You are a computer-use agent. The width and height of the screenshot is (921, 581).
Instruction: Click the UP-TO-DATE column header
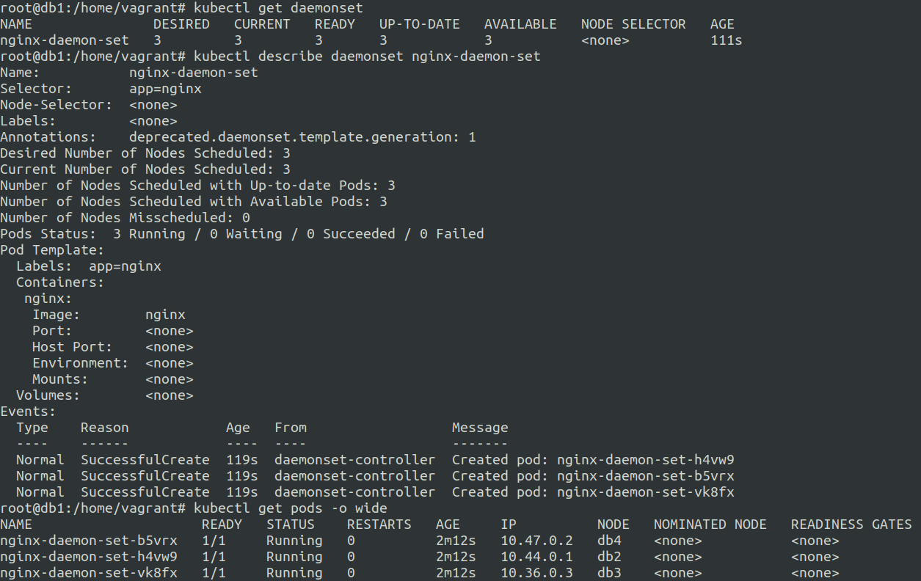[419, 24]
